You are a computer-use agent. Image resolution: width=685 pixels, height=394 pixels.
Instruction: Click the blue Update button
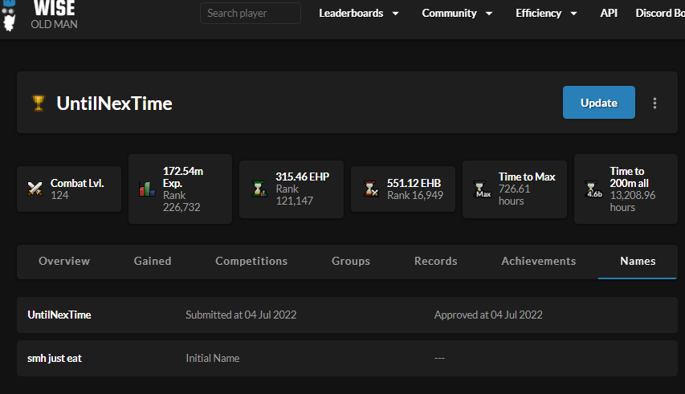tap(598, 103)
